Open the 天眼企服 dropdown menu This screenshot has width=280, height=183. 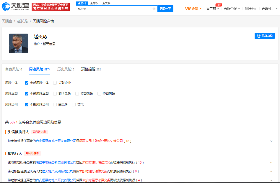[x=232, y=9]
